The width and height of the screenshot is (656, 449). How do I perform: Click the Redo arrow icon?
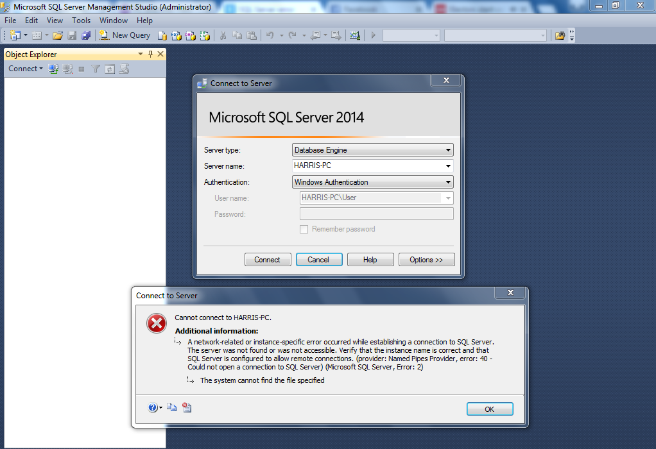pyautogui.click(x=293, y=35)
